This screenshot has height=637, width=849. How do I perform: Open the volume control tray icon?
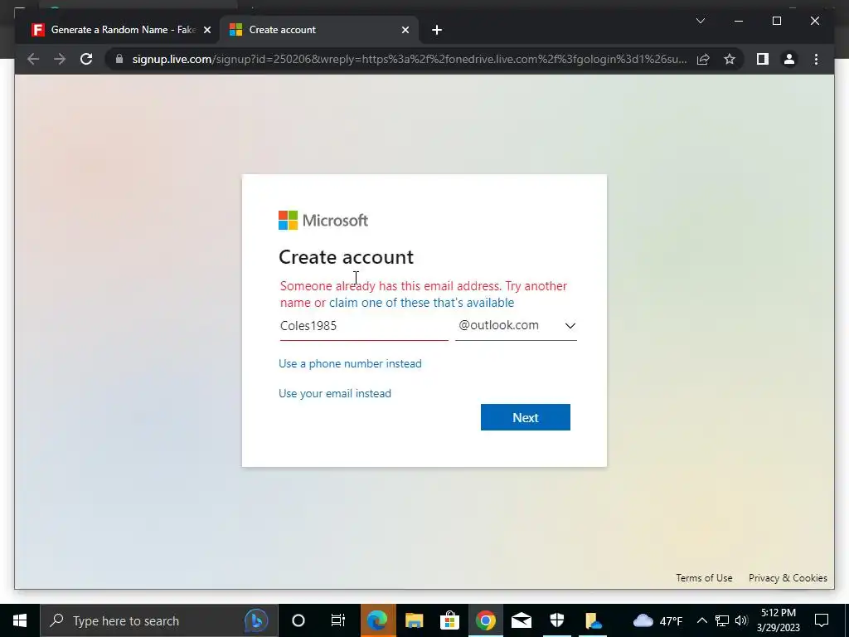[741, 620]
